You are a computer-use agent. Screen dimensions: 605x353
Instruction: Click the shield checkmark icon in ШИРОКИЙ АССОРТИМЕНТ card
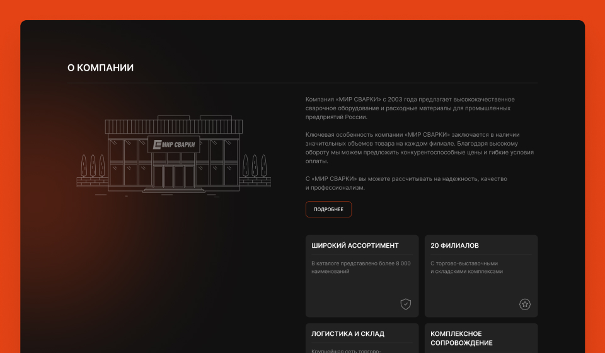click(x=406, y=304)
